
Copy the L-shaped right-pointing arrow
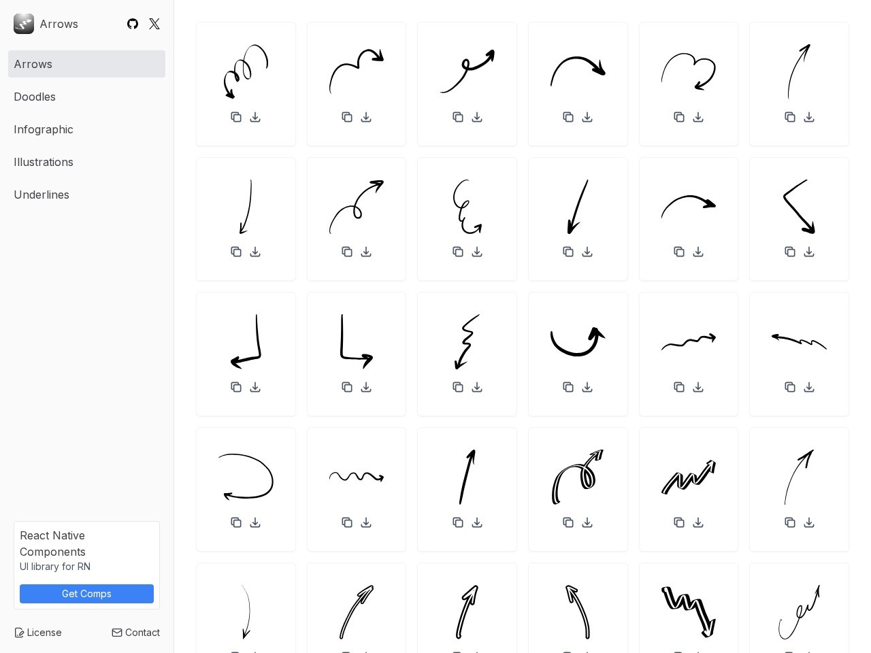coord(347,387)
